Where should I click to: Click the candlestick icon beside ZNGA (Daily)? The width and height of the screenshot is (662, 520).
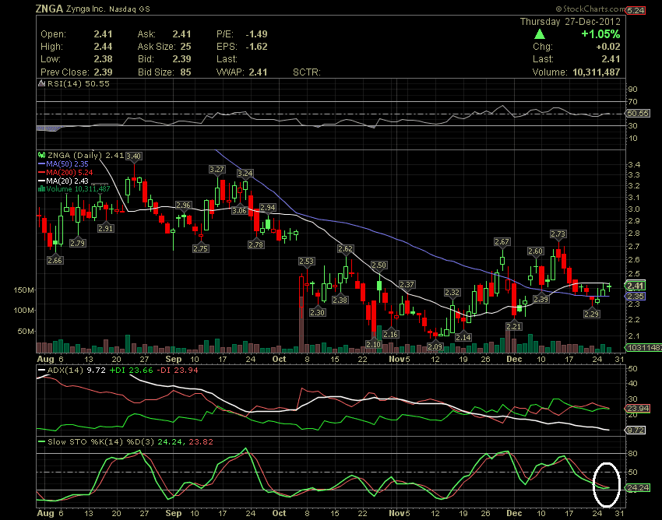point(41,156)
